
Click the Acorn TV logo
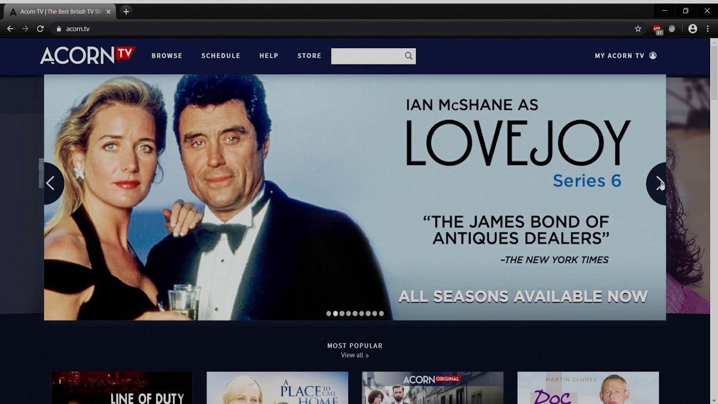click(88, 55)
